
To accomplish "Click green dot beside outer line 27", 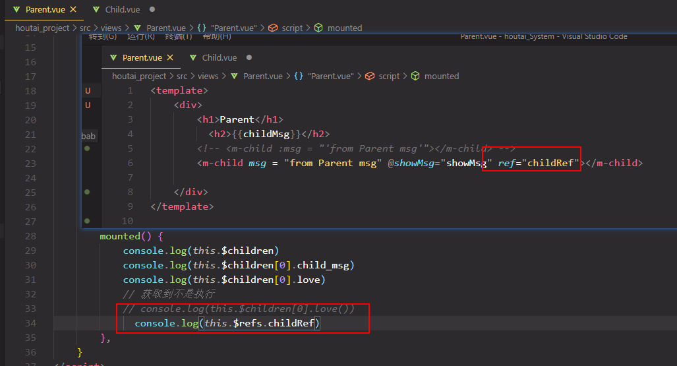I will (x=87, y=221).
